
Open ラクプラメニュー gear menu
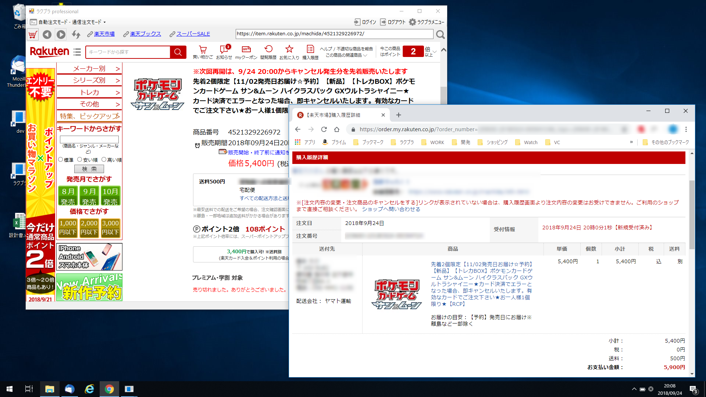pos(427,22)
